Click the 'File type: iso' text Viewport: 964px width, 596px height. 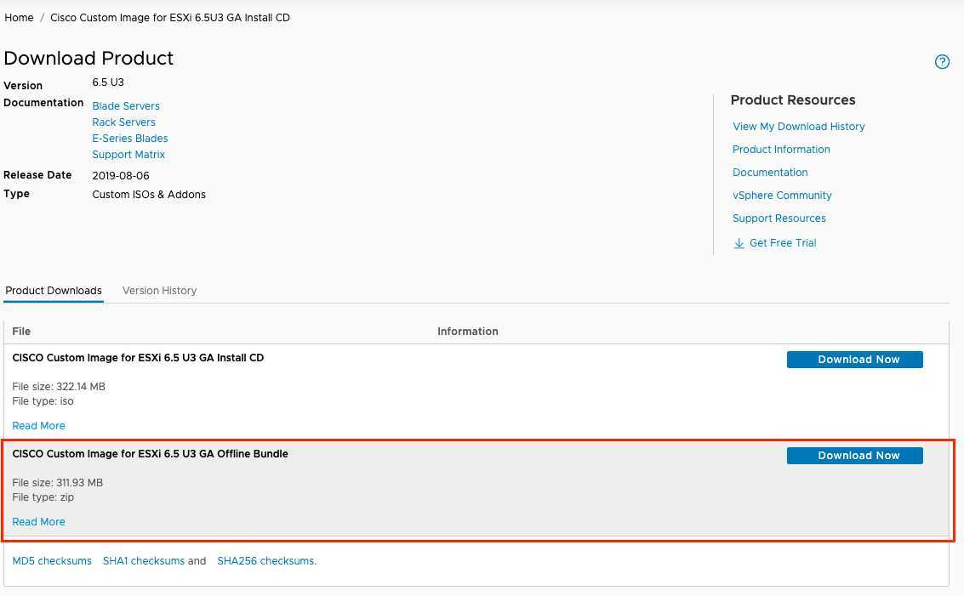[43, 401]
